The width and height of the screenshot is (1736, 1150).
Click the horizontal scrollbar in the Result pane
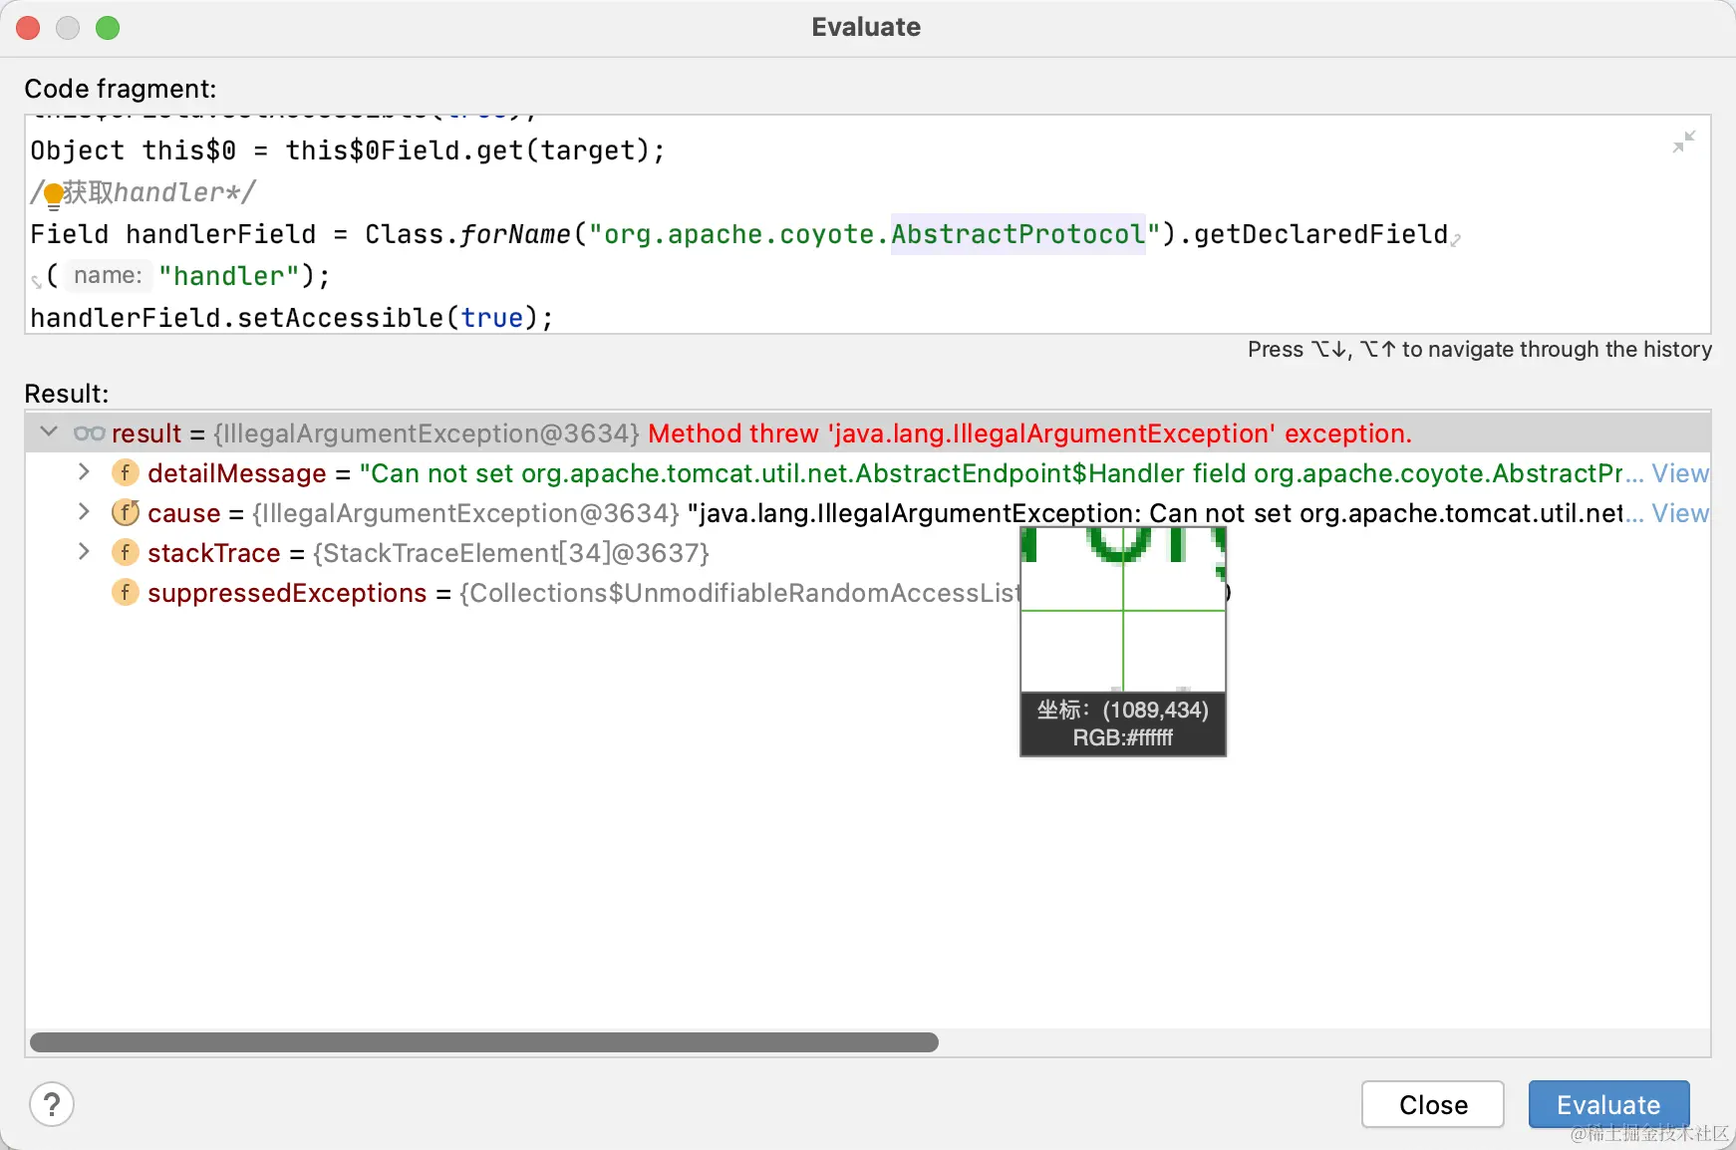484,1042
